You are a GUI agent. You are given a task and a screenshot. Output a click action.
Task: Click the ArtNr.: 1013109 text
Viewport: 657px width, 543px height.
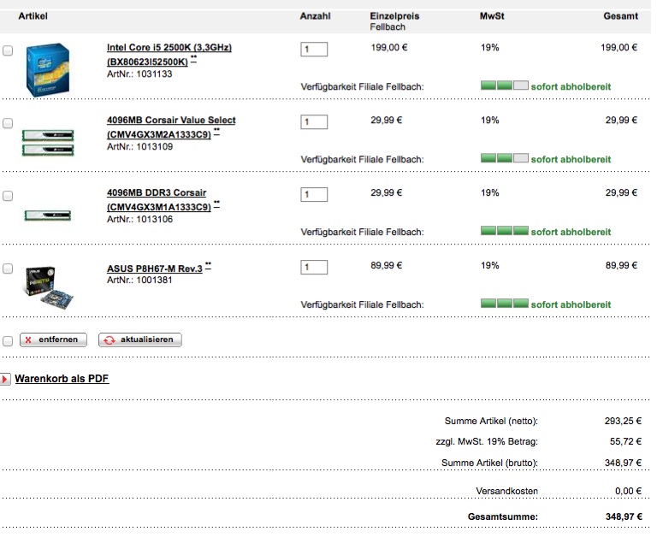[x=139, y=146]
